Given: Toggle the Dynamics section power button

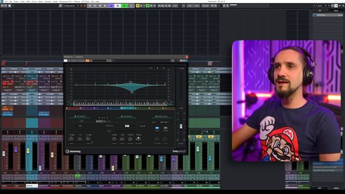Looking at the screenshot, I should tap(122, 116).
